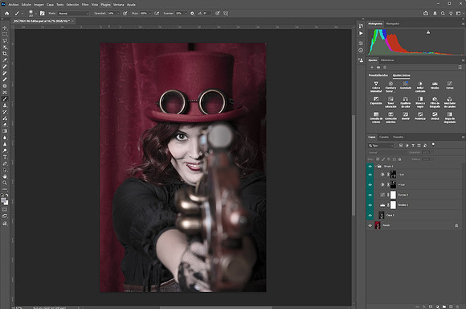
Task: Click the Share icon in options bar
Action: pos(426,14)
